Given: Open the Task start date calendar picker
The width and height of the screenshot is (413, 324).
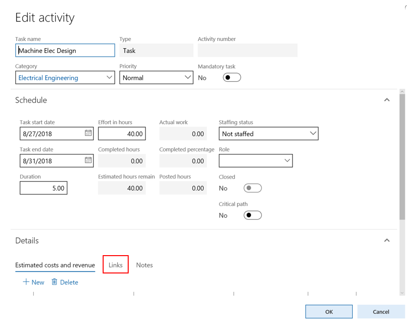Looking at the screenshot, I should (x=88, y=133).
